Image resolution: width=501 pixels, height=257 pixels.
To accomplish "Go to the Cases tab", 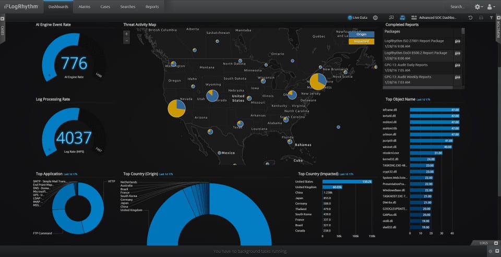I will 105,7.
